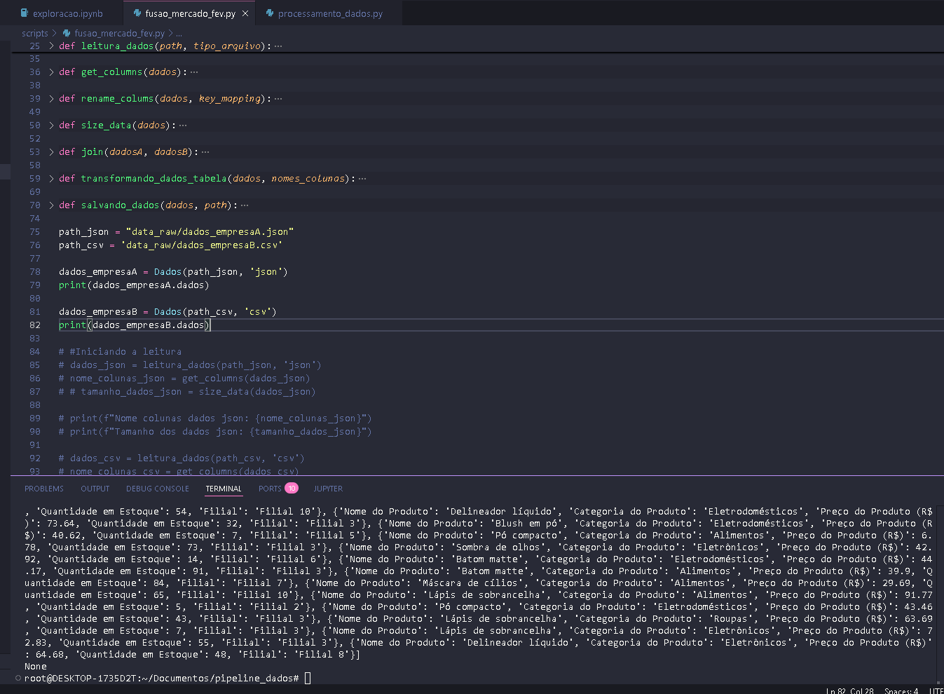Click the Python icon on fusao_mercado_fev.py tab
The image size is (944, 694).
click(x=137, y=13)
